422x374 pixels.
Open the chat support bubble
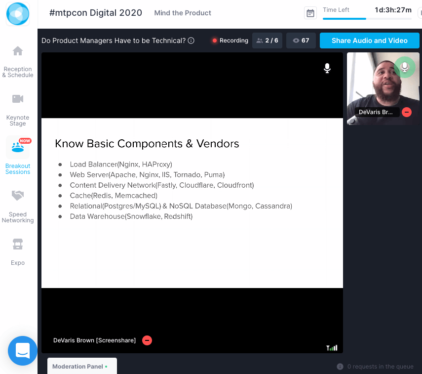pyautogui.click(x=23, y=350)
